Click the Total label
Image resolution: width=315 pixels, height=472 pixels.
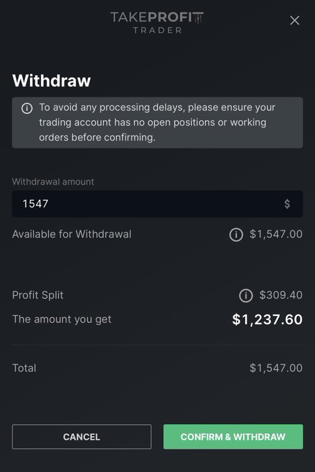[x=24, y=368]
